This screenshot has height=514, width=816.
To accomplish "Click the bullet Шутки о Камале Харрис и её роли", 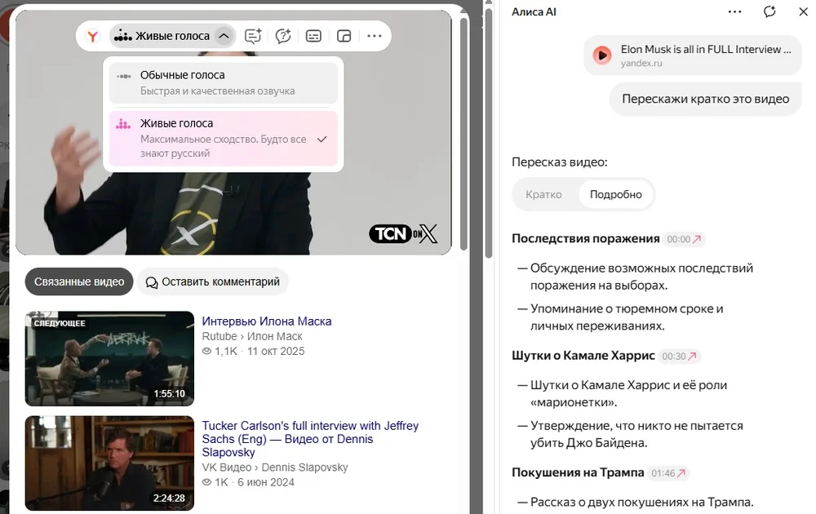I will (x=628, y=394).
